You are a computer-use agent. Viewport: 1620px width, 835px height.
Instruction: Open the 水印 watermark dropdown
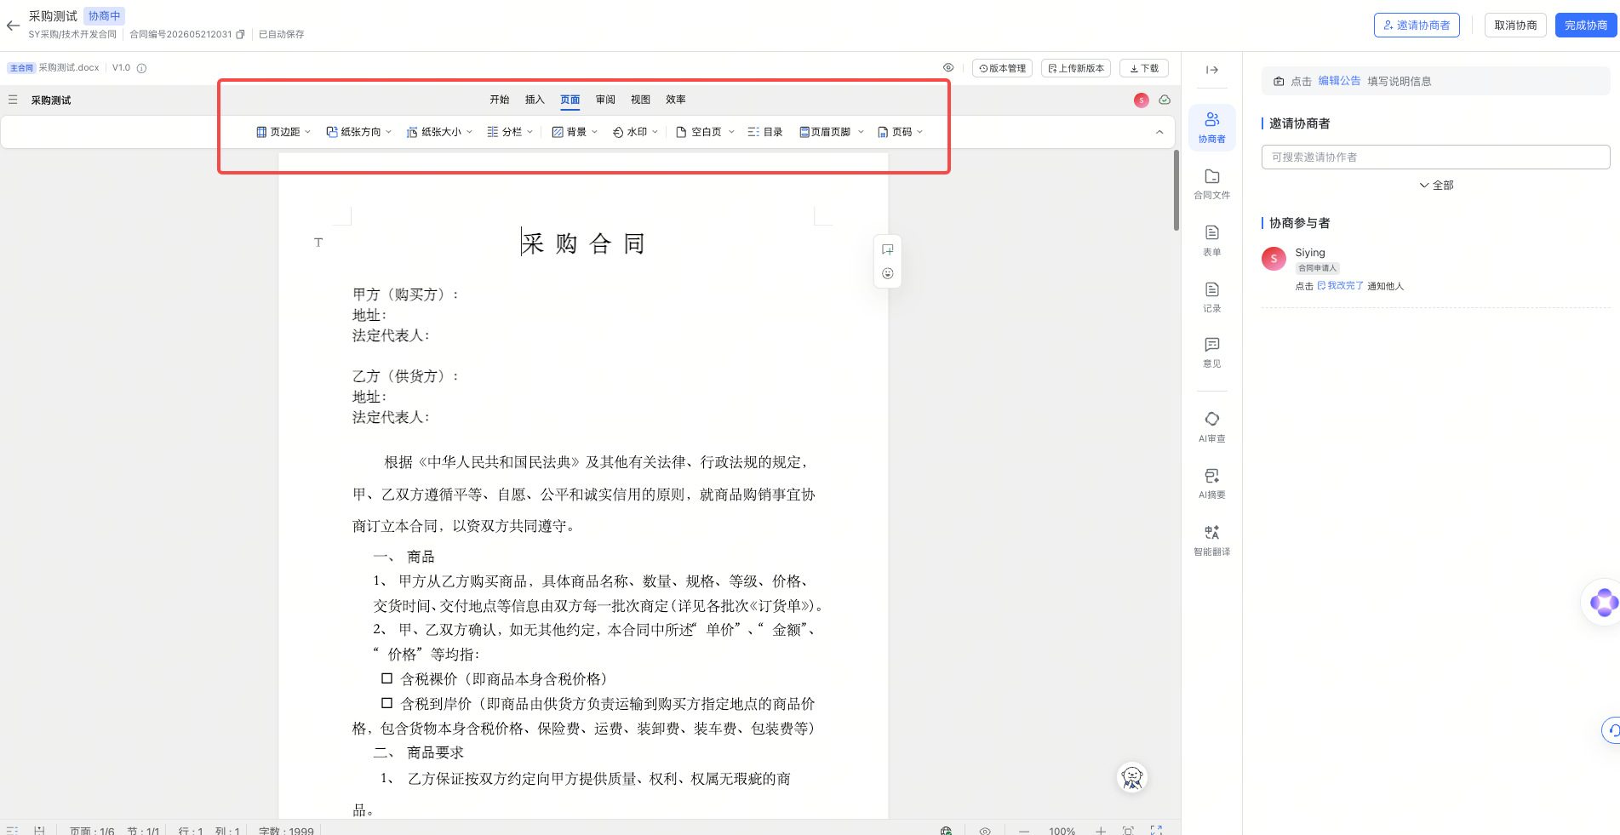point(635,132)
